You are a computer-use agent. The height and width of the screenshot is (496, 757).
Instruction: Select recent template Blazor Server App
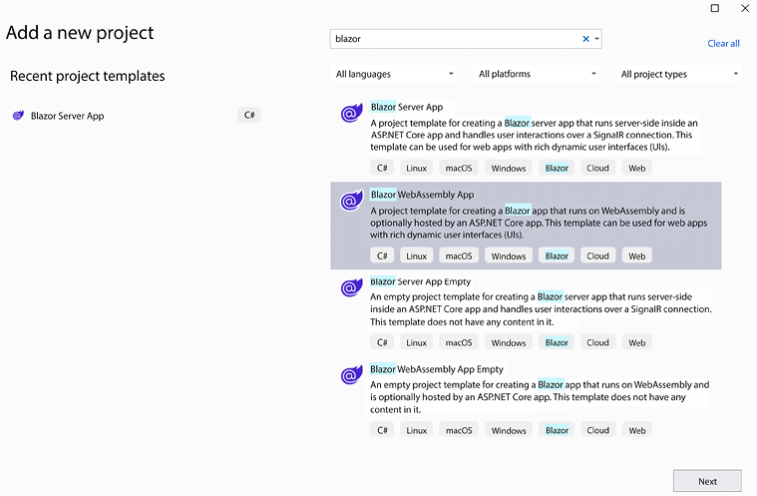click(67, 116)
